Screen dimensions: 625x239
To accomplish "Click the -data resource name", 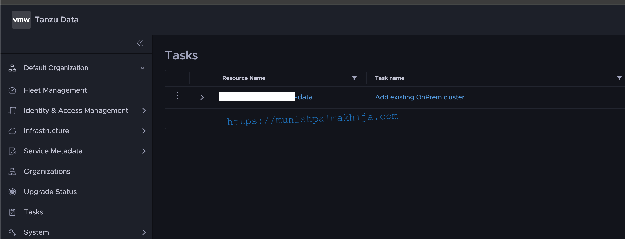I will (x=304, y=97).
